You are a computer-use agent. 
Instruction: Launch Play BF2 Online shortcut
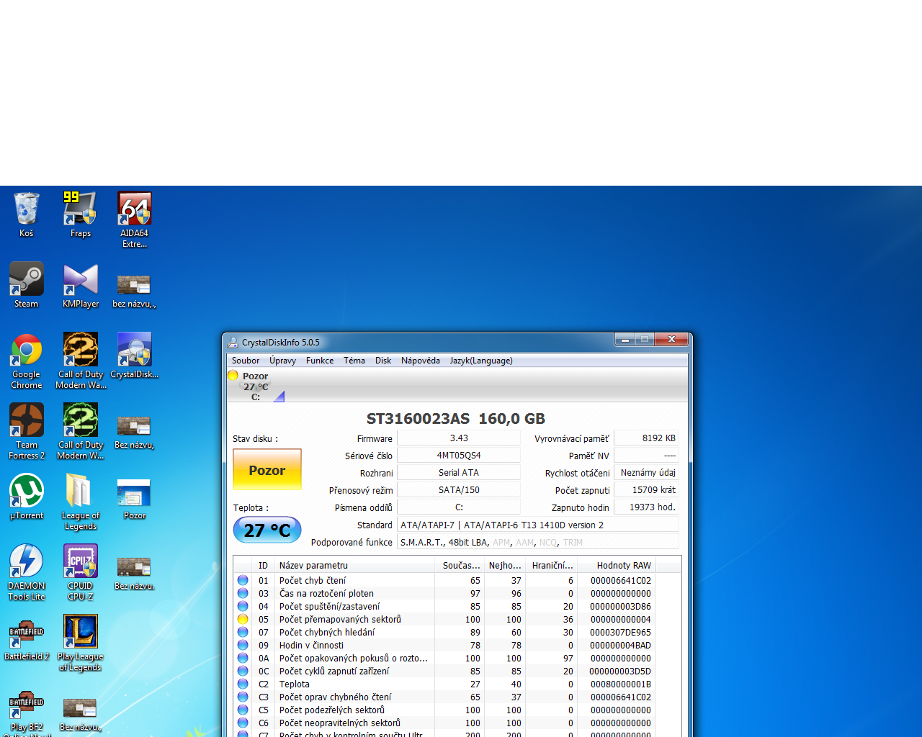tap(27, 713)
